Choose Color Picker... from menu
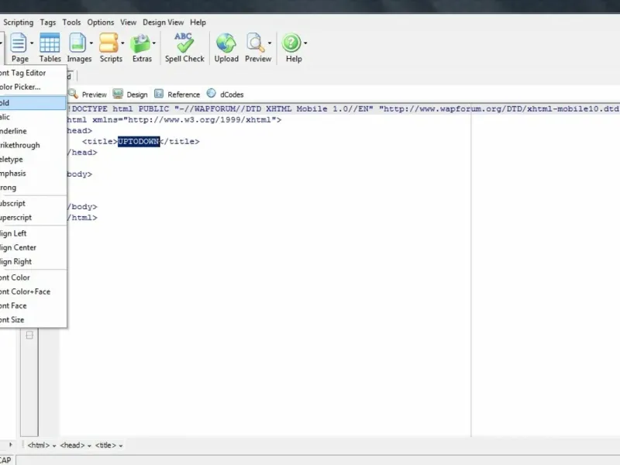620x465 pixels. (x=33, y=87)
